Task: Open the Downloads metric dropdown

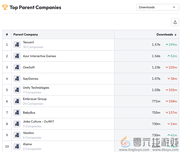Action: [x=157, y=7]
